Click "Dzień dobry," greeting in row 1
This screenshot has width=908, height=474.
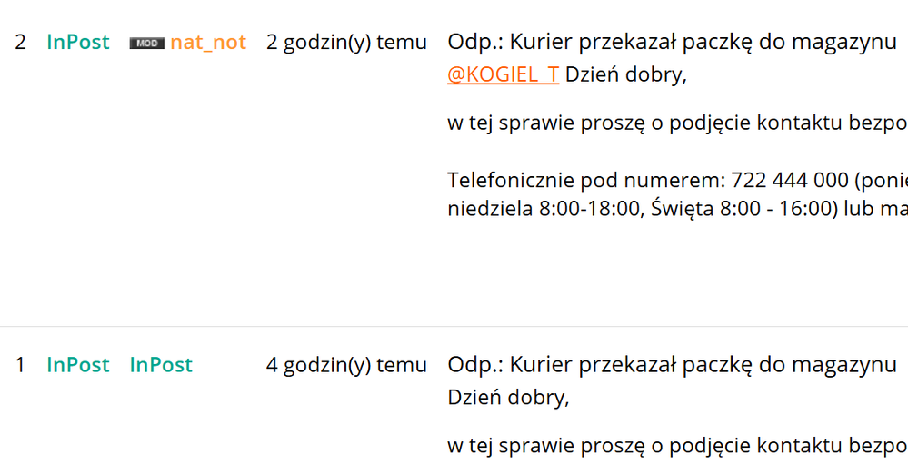coord(508,398)
